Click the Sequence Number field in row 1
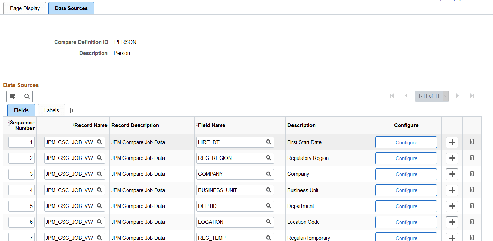The image size is (493, 241). click(21, 142)
